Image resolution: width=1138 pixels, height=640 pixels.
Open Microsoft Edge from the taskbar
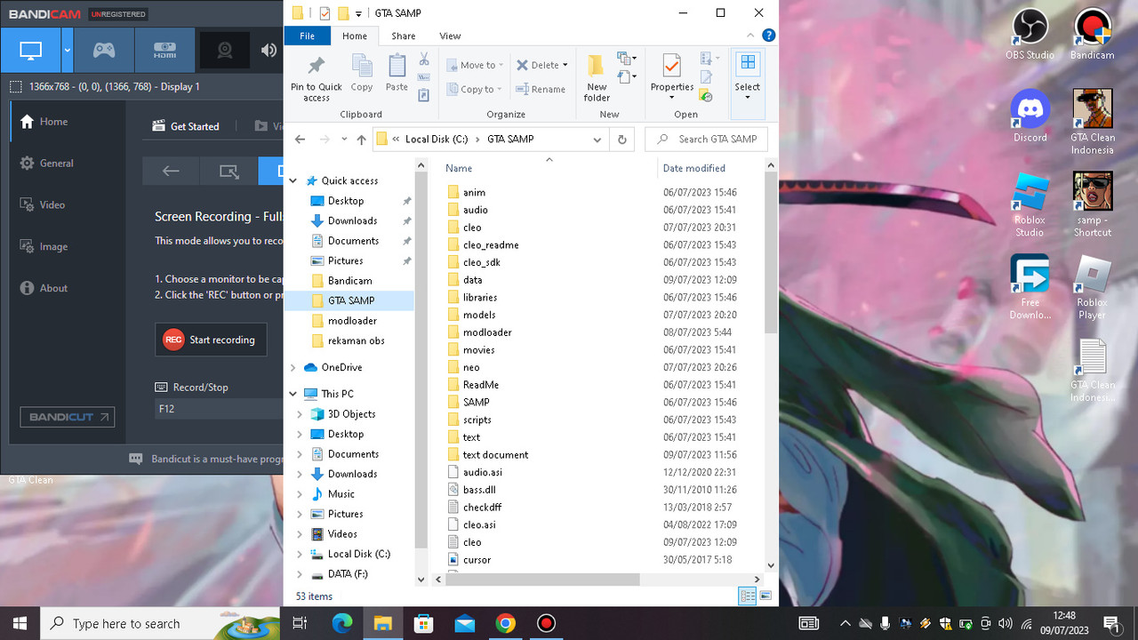[x=342, y=623]
